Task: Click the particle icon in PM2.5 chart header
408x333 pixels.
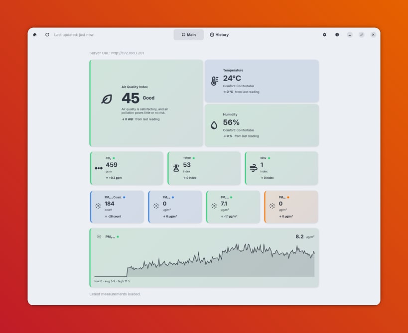Action: 99,236
